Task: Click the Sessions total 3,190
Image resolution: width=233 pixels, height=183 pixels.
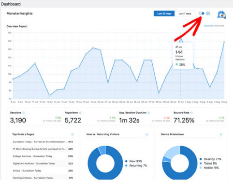Action: (18, 121)
